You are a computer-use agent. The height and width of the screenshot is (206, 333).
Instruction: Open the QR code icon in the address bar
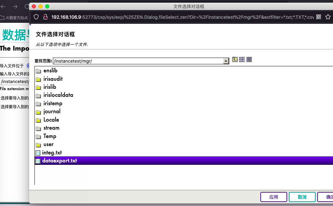(319, 16)
